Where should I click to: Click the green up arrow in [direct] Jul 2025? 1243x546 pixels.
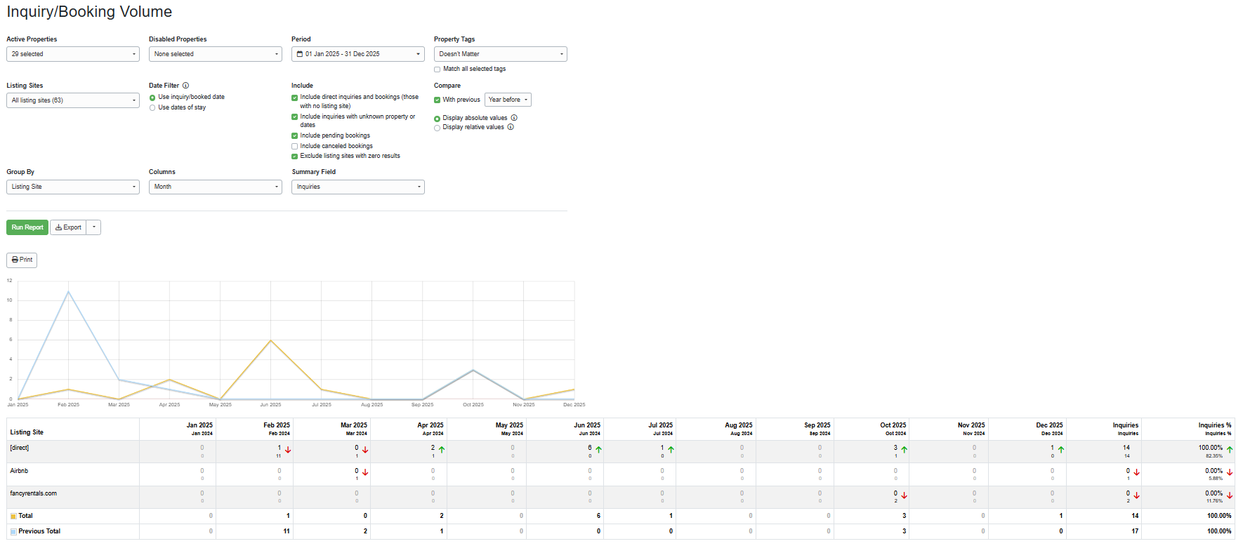[671, 450]
